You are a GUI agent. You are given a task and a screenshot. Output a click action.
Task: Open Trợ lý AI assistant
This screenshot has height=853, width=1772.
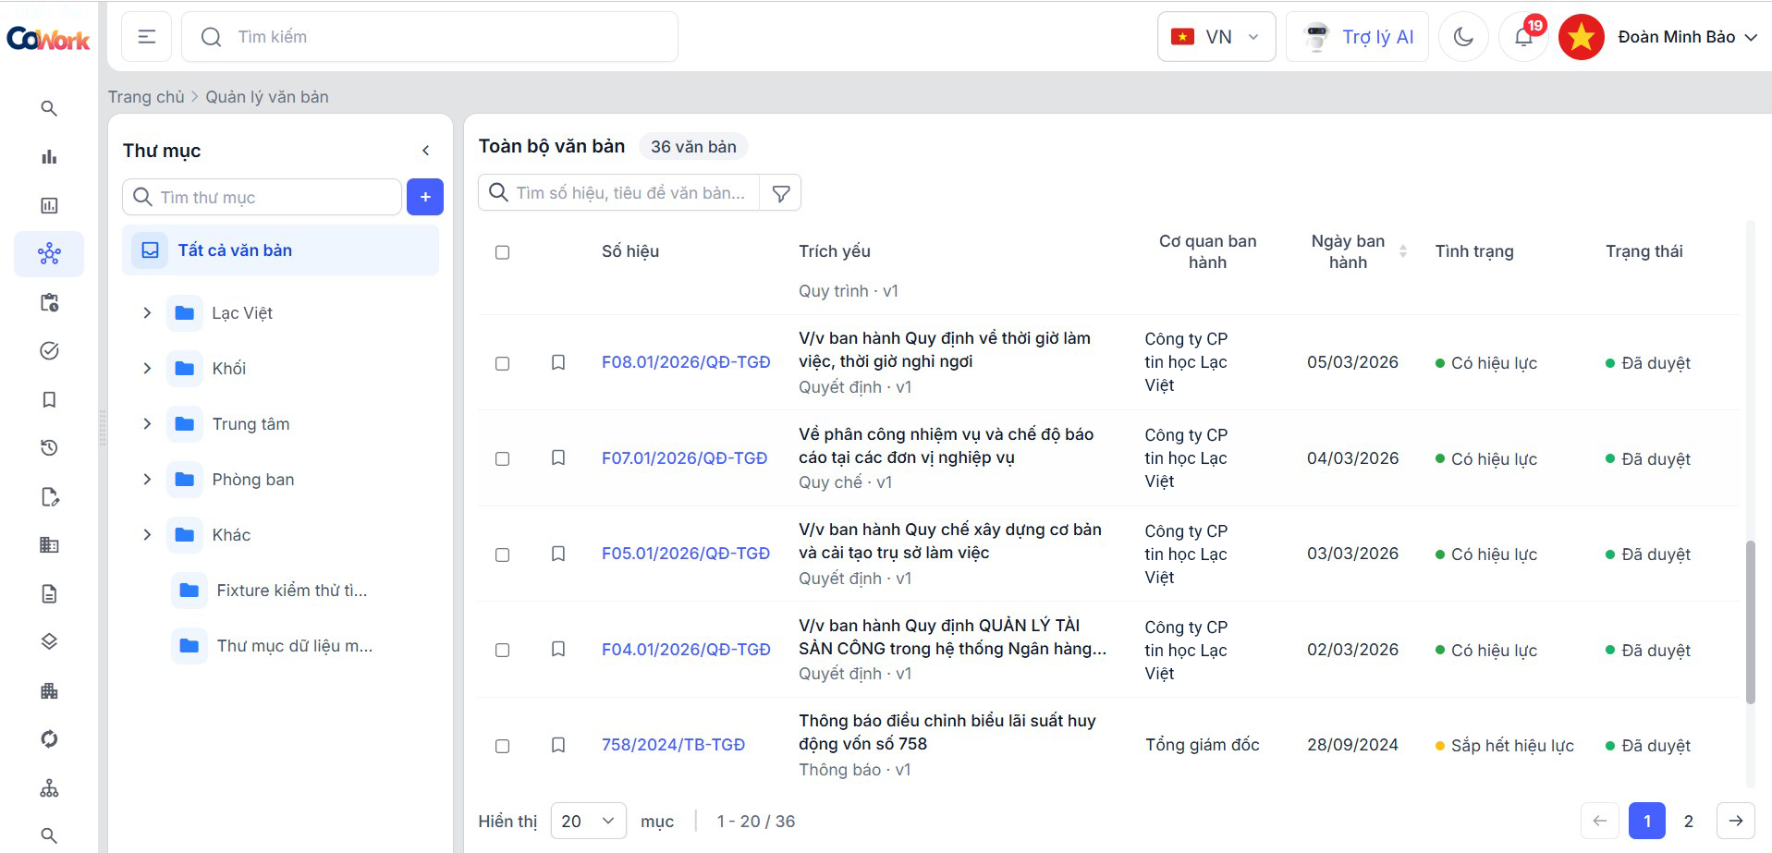[1357, 37]
